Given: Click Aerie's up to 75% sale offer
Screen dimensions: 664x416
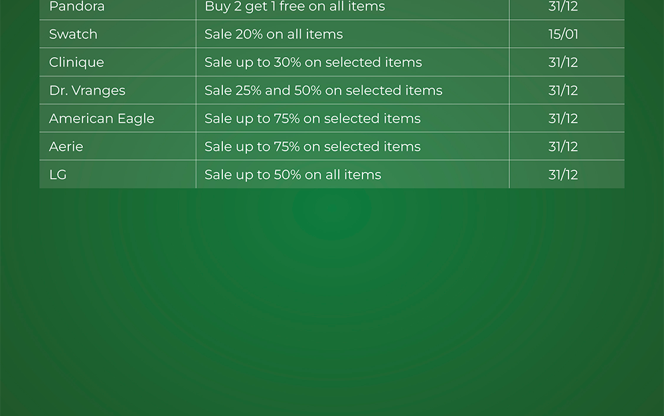Looking at the screenshot, I should click(313, 147).
